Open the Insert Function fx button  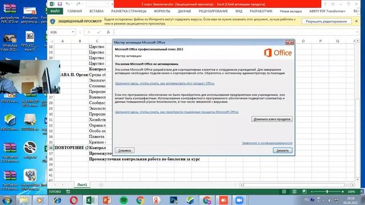(108, 32)
